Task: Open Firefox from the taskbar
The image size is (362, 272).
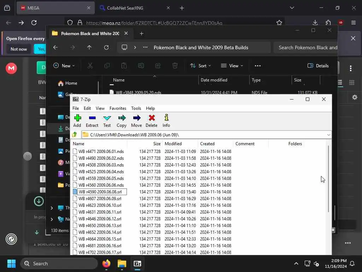Action: tap(106, 263)
